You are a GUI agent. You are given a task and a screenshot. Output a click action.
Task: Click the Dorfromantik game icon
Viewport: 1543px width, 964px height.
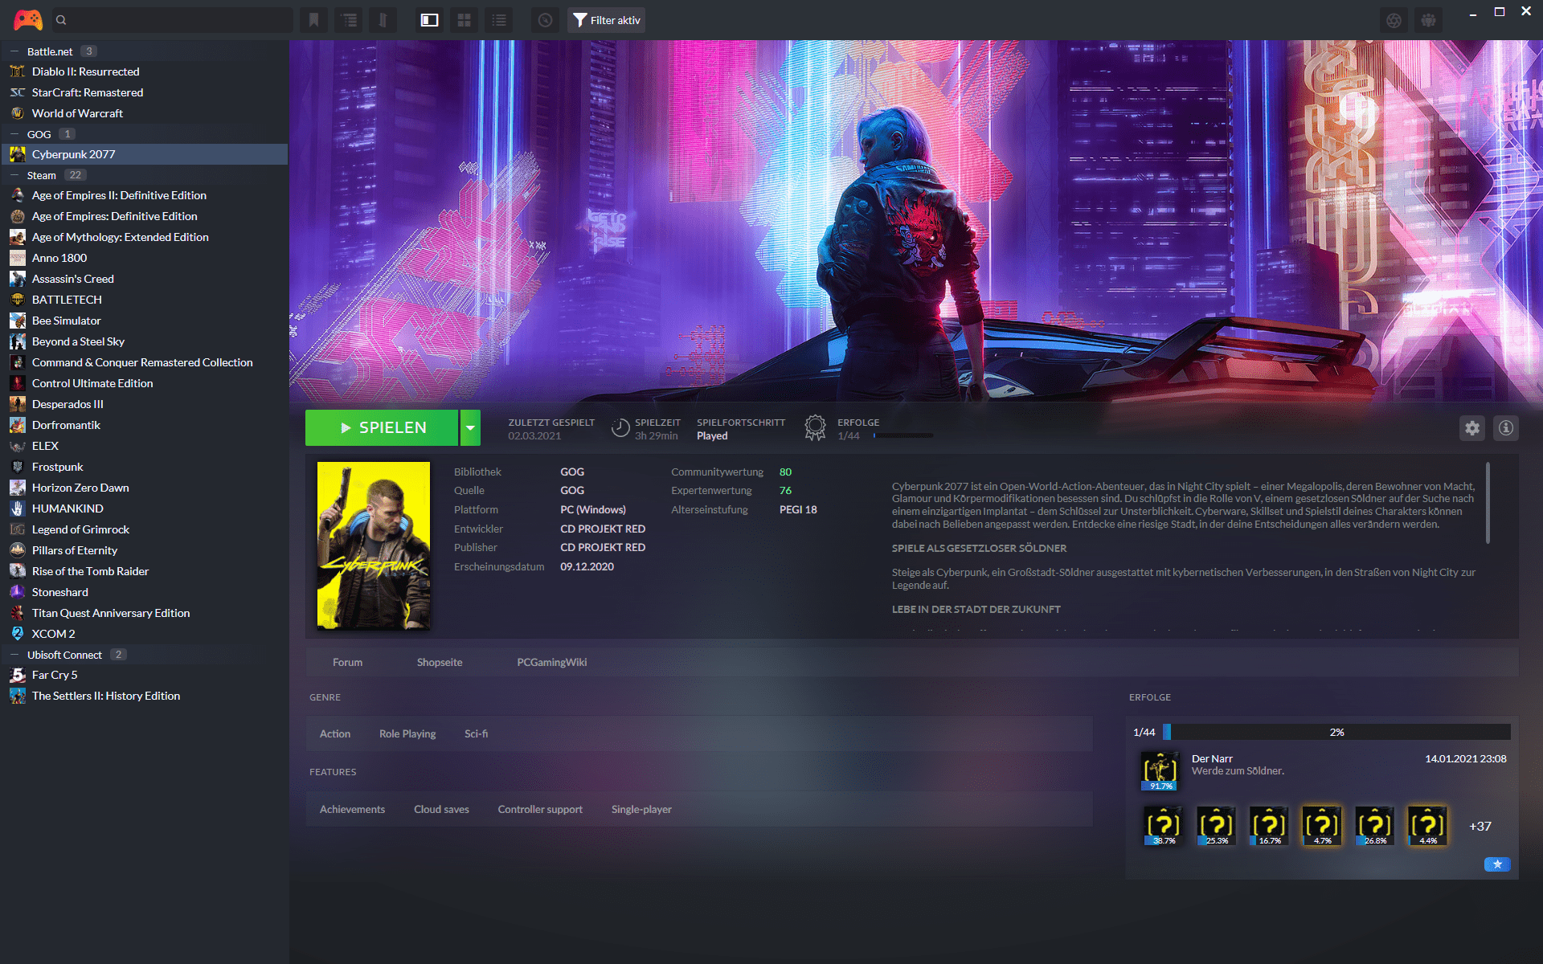18,425
